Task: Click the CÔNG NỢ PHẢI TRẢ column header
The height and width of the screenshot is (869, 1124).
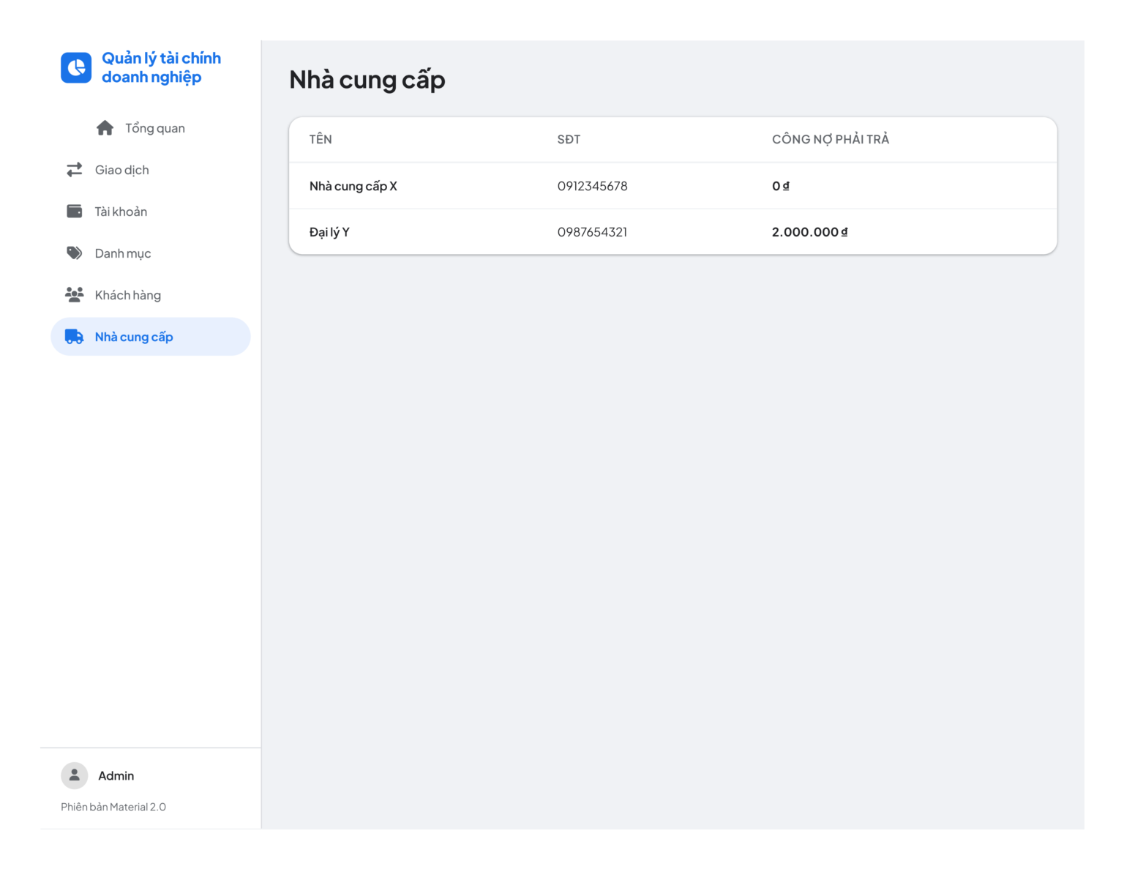Action: (x=831, y=139)
